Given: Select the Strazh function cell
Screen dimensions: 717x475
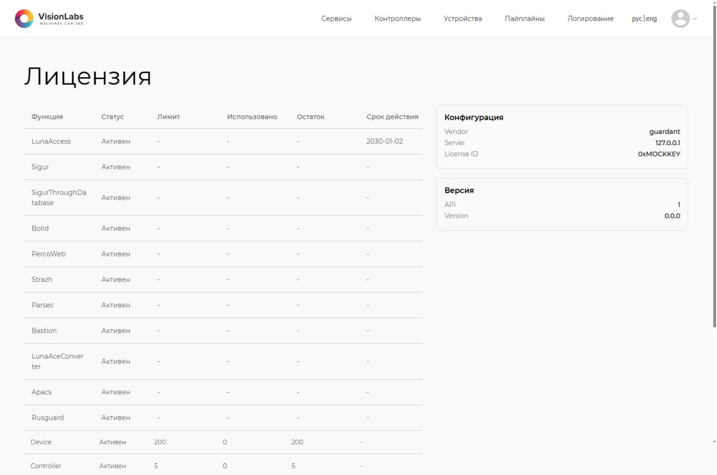Looking at the screenshot, I should click(42, 280).
